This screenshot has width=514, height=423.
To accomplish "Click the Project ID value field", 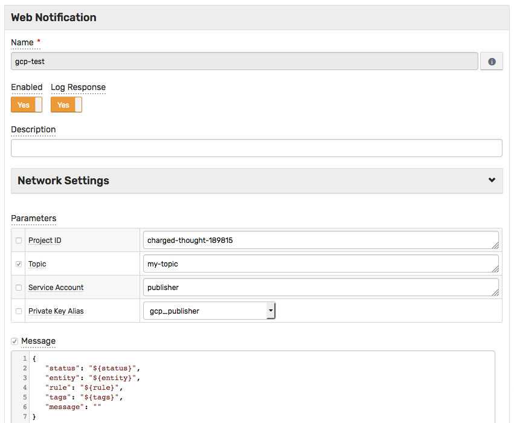I will click(321, 241).
